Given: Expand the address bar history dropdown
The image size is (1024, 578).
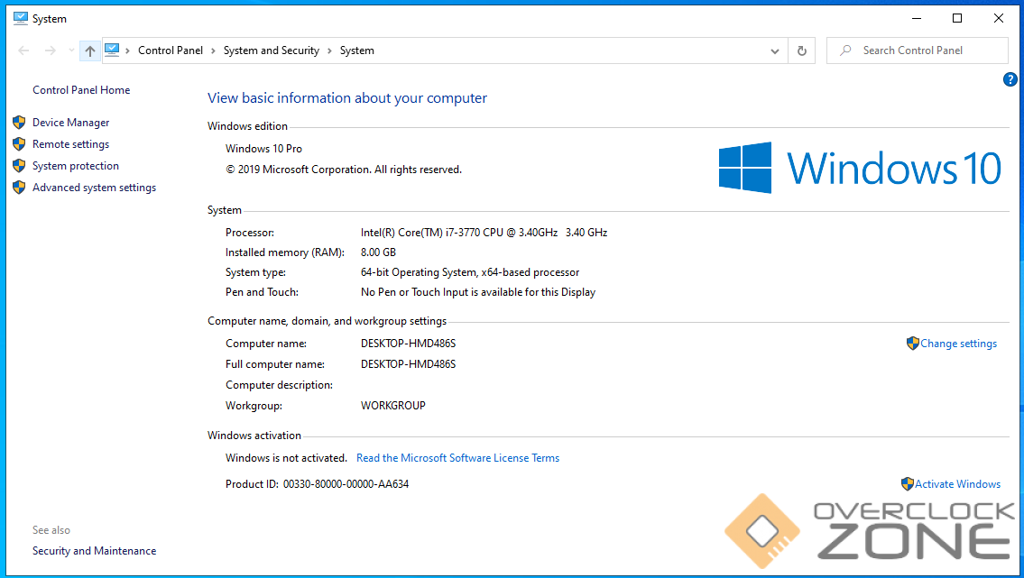Looking at the screenshot, I should pos(775,51).
